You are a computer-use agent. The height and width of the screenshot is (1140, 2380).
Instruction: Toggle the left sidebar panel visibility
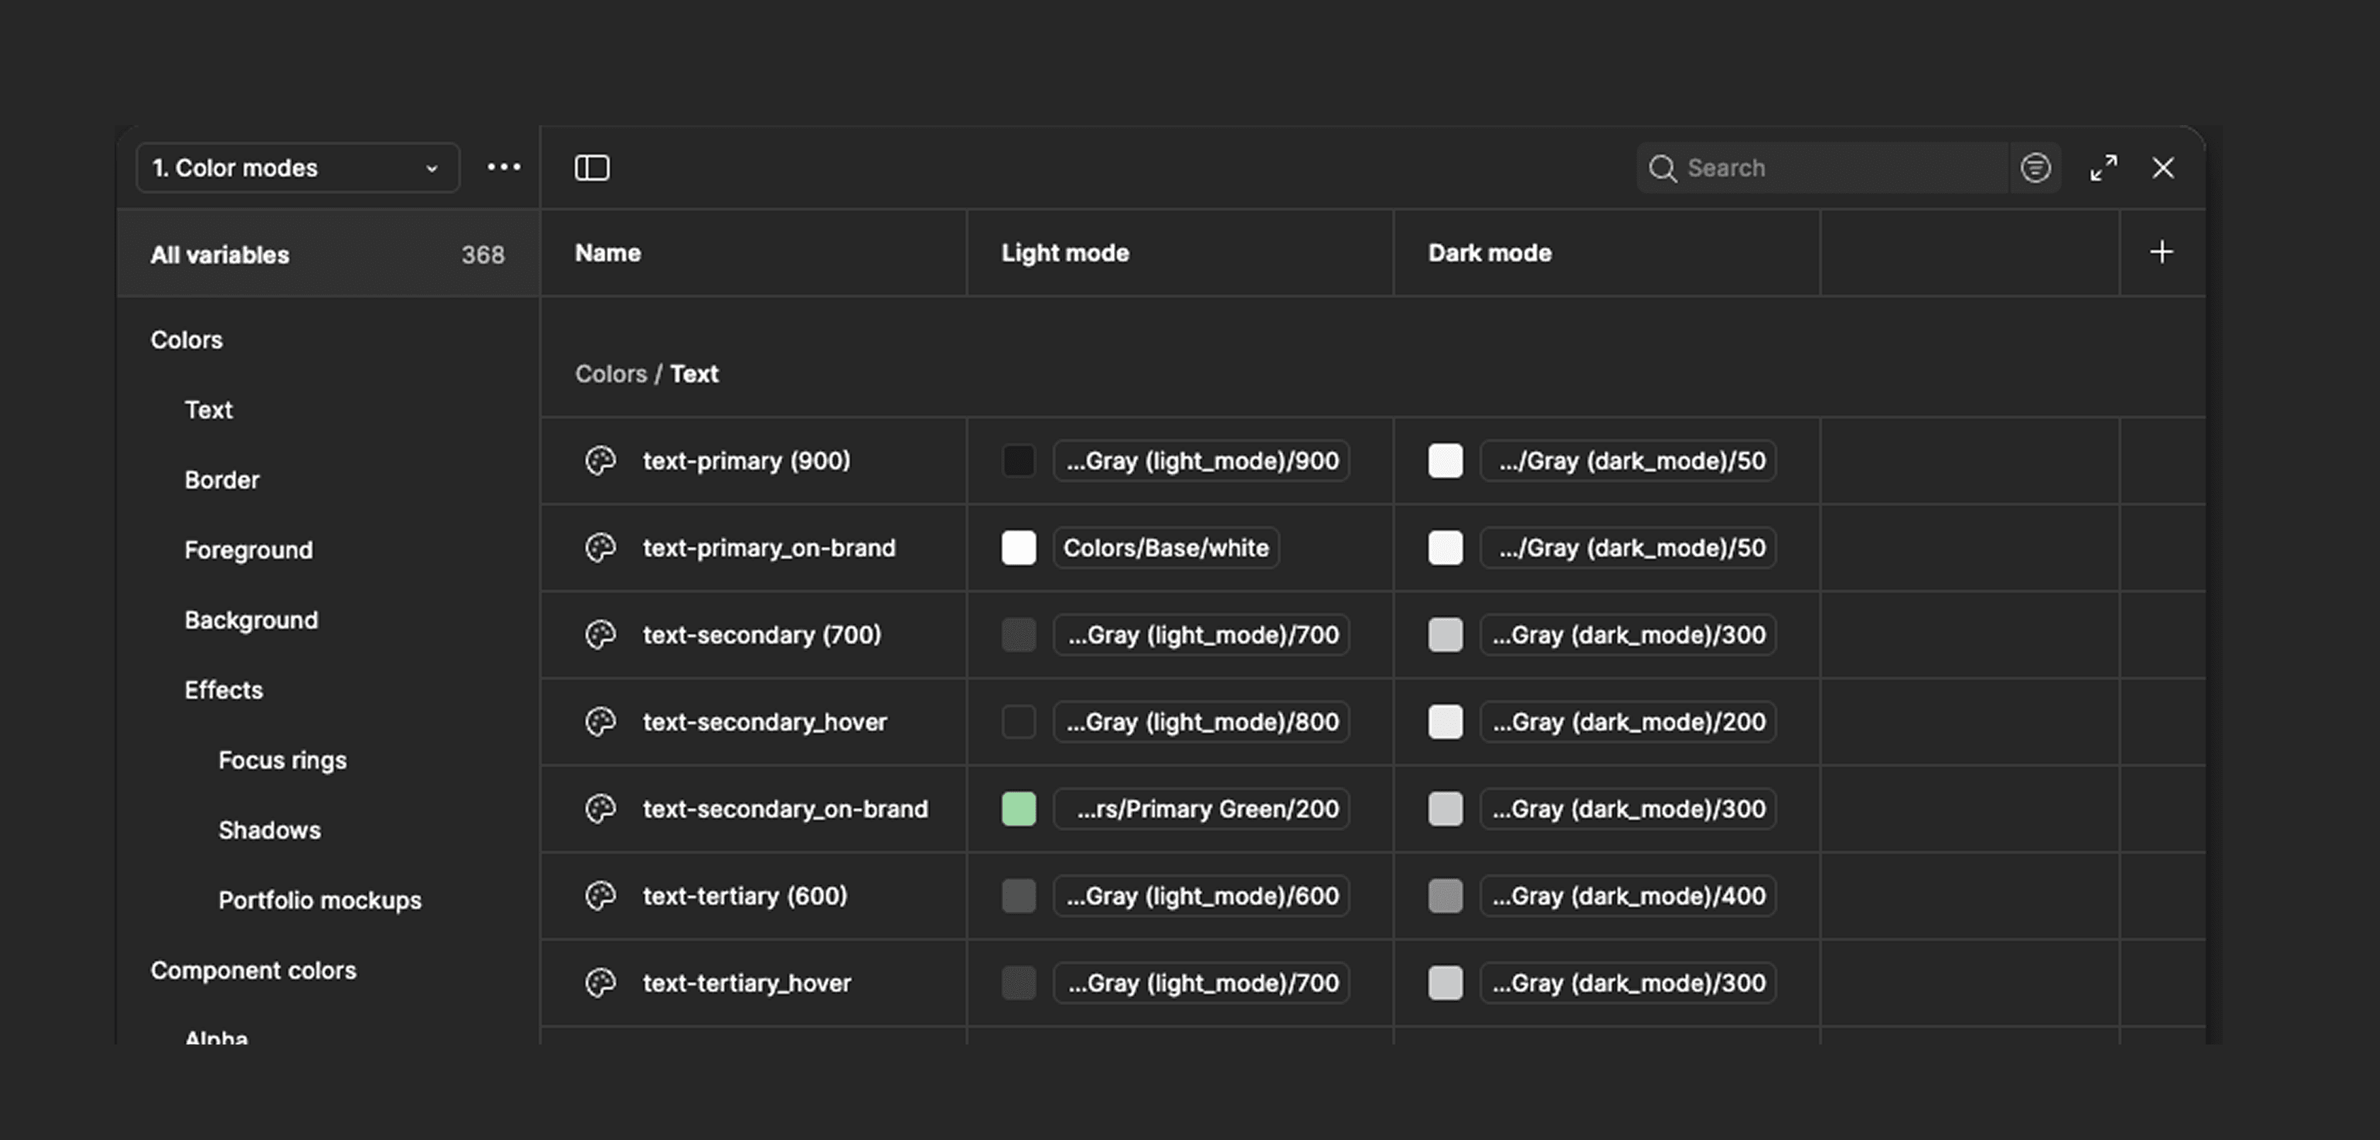point(592,167)
